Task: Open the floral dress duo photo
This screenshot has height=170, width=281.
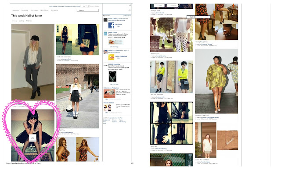Action: point(78,149)
